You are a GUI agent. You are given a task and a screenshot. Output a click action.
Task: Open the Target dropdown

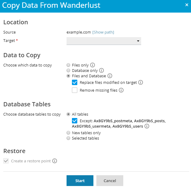[x=104, y=41]
